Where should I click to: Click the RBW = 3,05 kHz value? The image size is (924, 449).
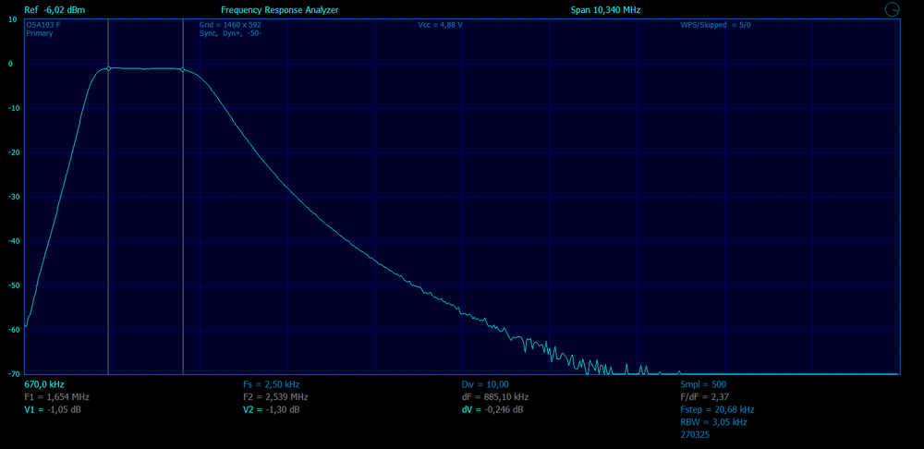[x=713, y=422]
